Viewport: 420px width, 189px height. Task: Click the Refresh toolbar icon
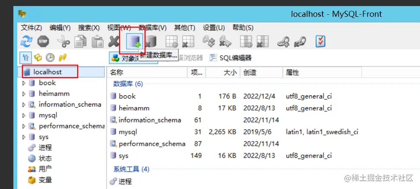[x=26, y=41]
